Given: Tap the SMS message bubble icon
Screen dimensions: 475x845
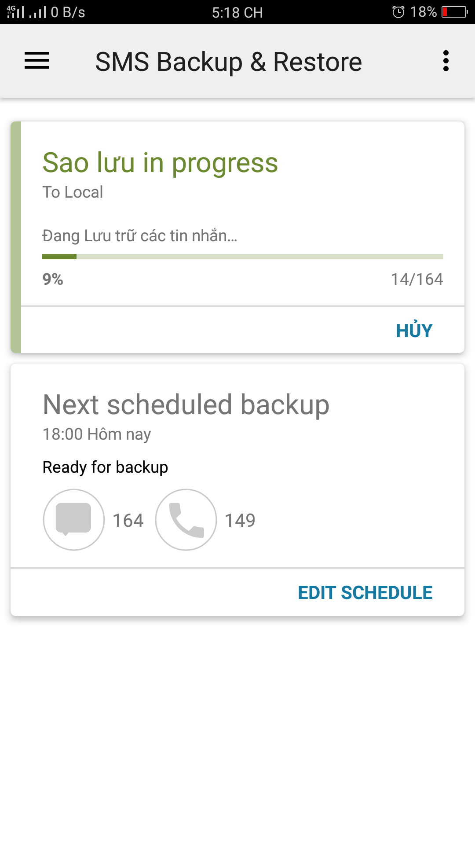Looking at the screenshot, I should (x=73, y=519).
